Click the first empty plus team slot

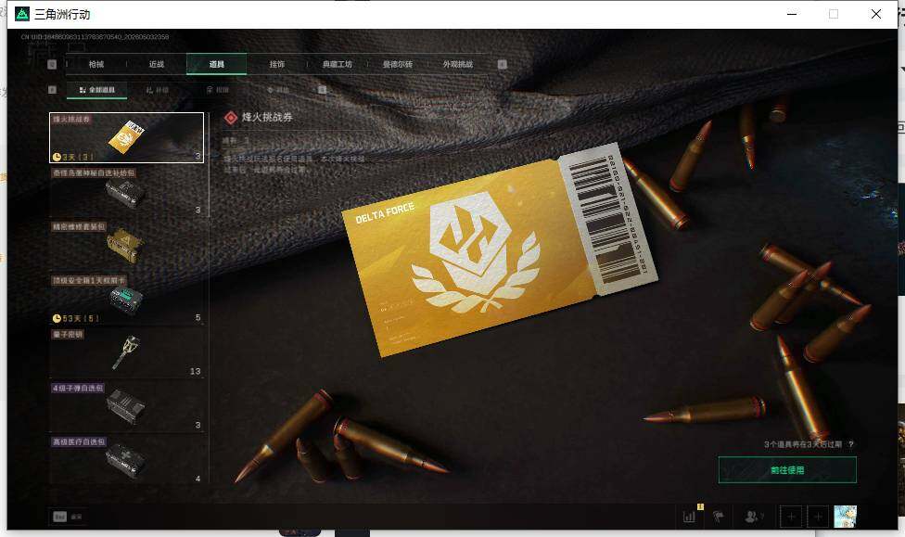791,517
